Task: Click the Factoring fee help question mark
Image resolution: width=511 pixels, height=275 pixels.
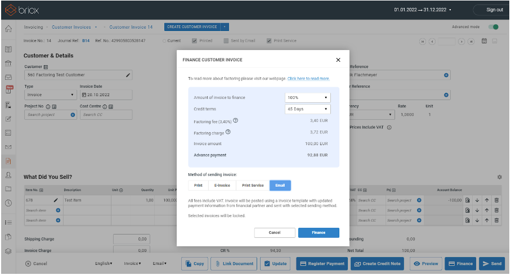Action: (x=235, y=120)
